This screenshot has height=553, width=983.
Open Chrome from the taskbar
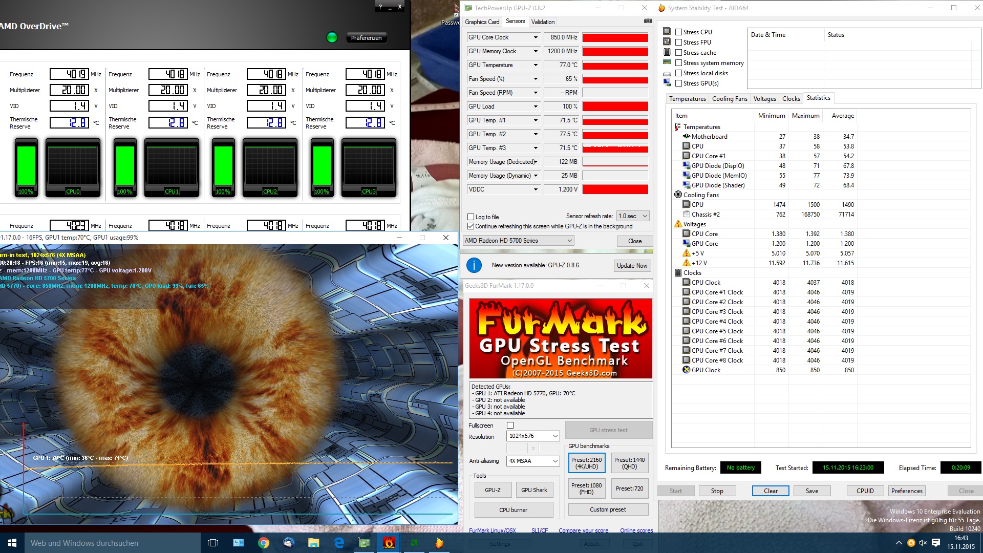264,543
